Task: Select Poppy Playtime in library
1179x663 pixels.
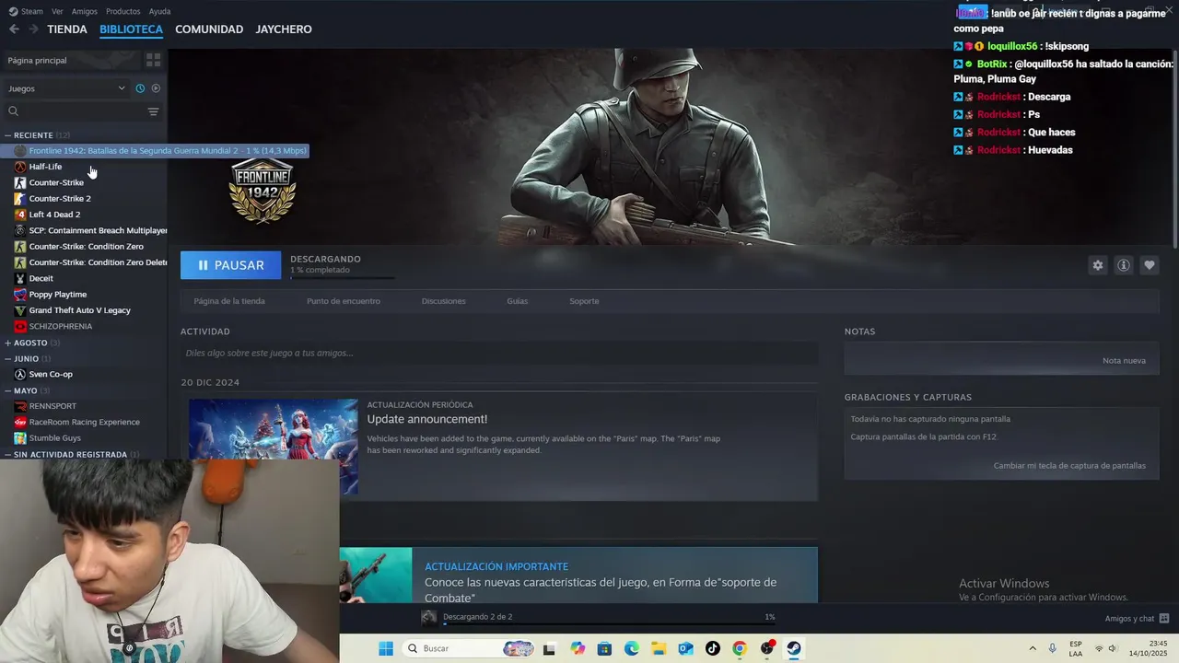Action: (57, 295)
